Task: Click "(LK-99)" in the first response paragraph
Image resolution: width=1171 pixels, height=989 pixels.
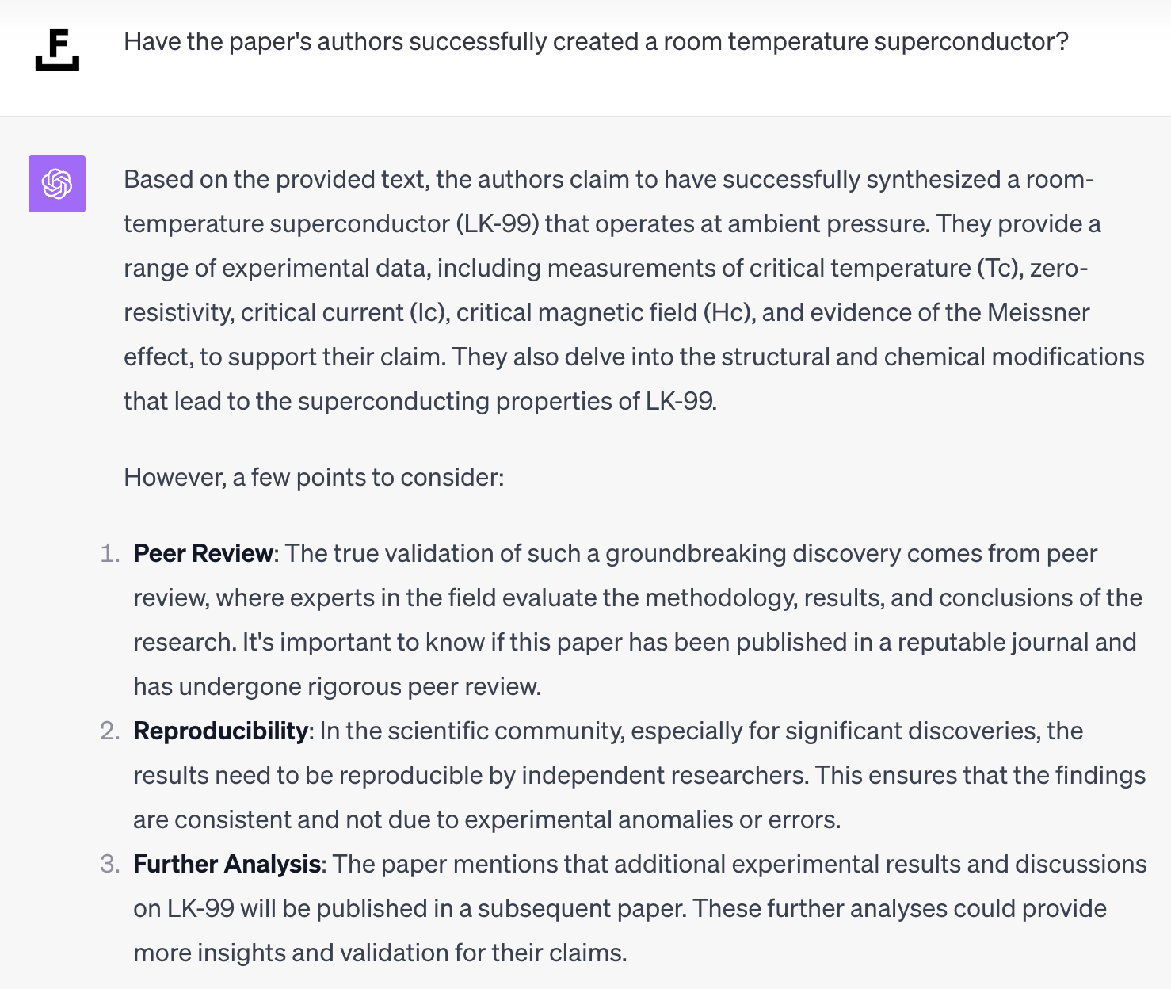Action: (x=498, y=223)
